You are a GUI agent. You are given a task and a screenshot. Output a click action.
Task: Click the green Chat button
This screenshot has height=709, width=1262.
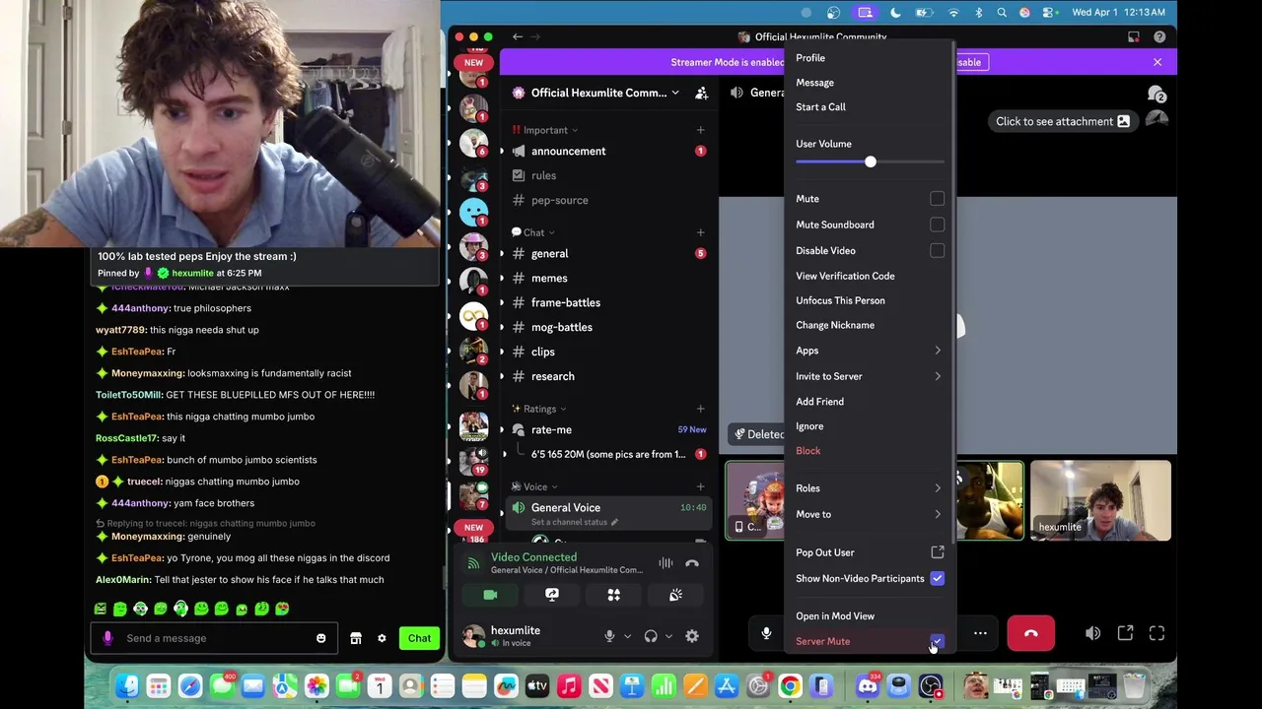pos(419,638)
